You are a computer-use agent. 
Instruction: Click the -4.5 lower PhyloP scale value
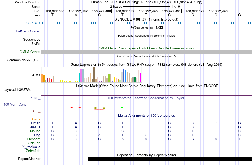tap(34, 111)
